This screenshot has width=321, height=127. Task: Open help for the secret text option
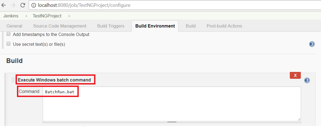click(x=312, y=44)
